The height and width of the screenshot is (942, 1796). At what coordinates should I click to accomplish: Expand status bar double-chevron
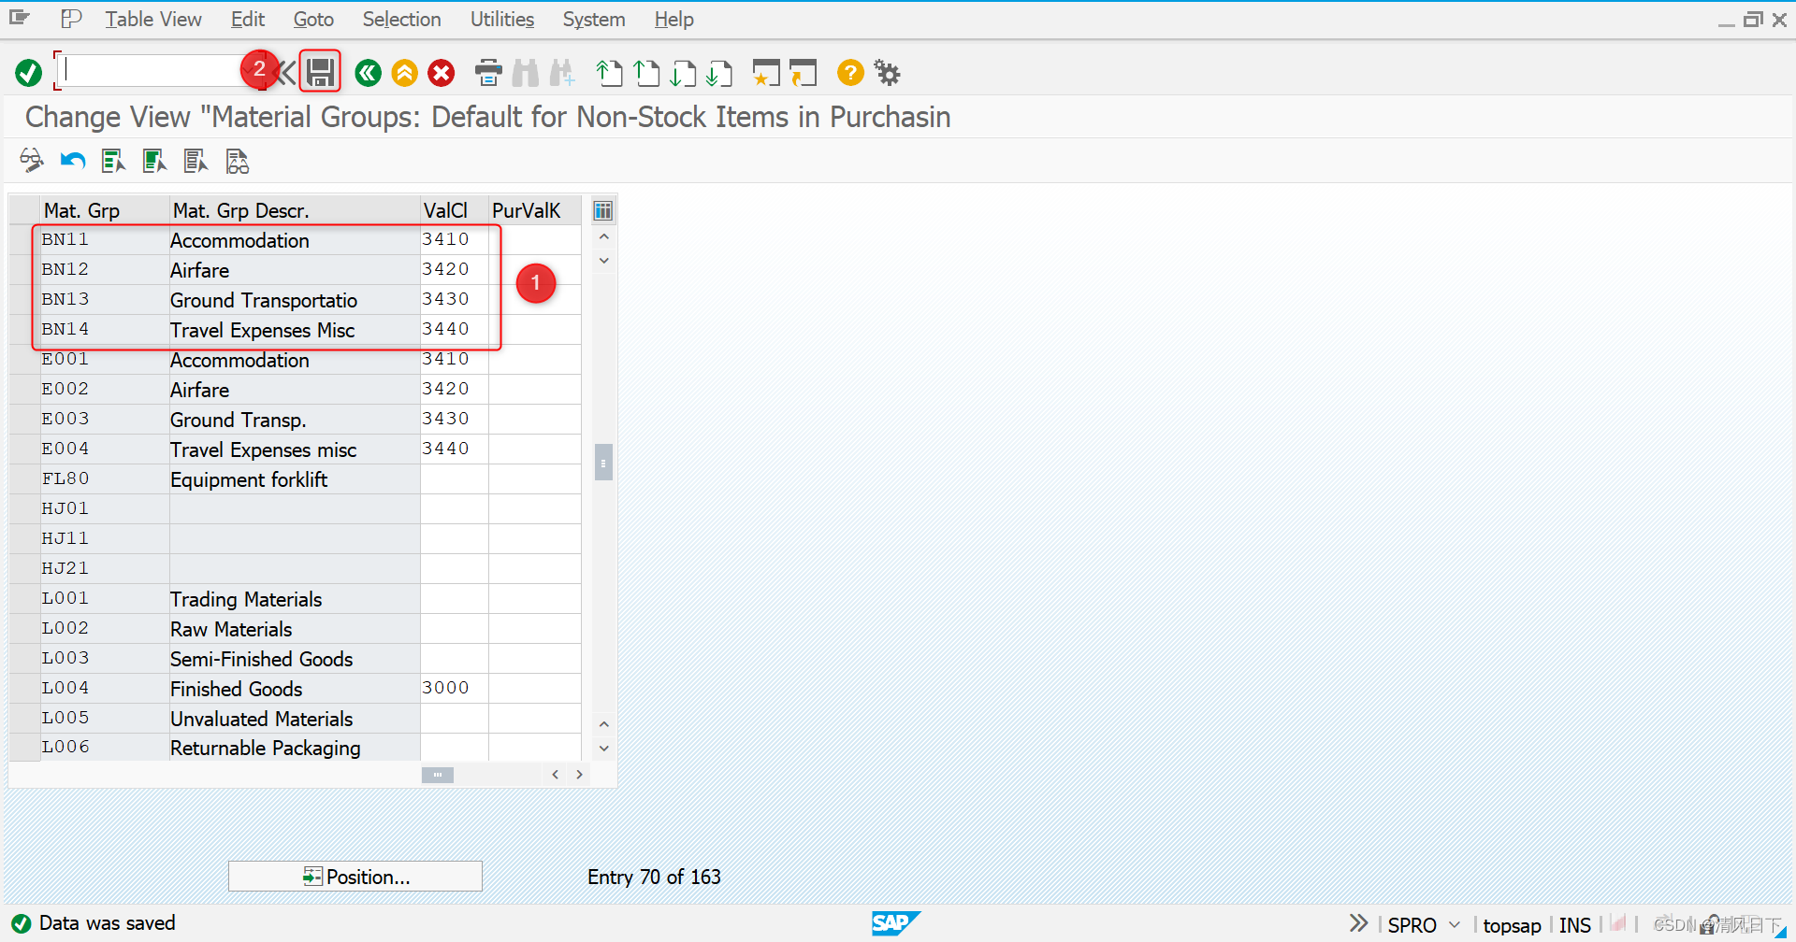(1358, 923)
